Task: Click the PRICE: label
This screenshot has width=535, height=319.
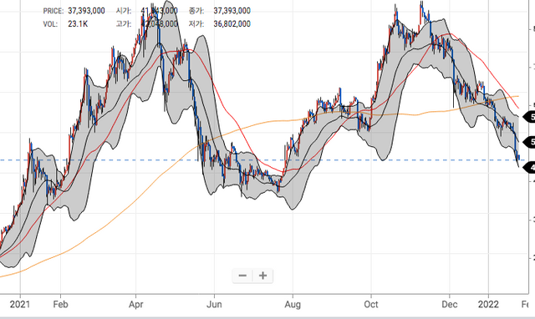Action: coord(53,11)
